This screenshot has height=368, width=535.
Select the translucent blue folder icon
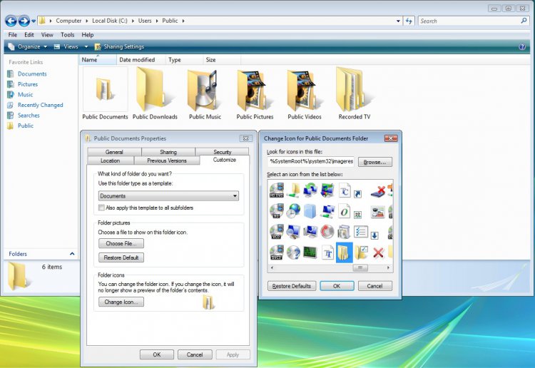tap(310, 211)
